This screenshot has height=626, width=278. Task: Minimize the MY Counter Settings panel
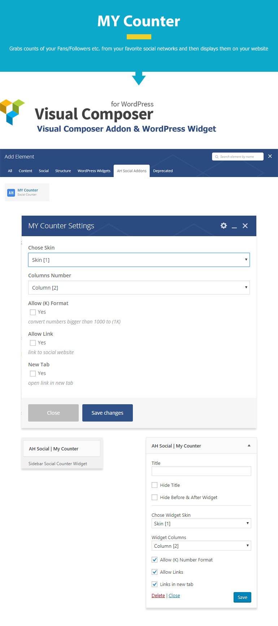point(234,226)
